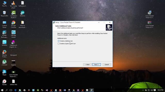The height and width of the screenshot is (92, 165).
Task: Cancel the Packet Tracer setup
Action: point(107,65)
